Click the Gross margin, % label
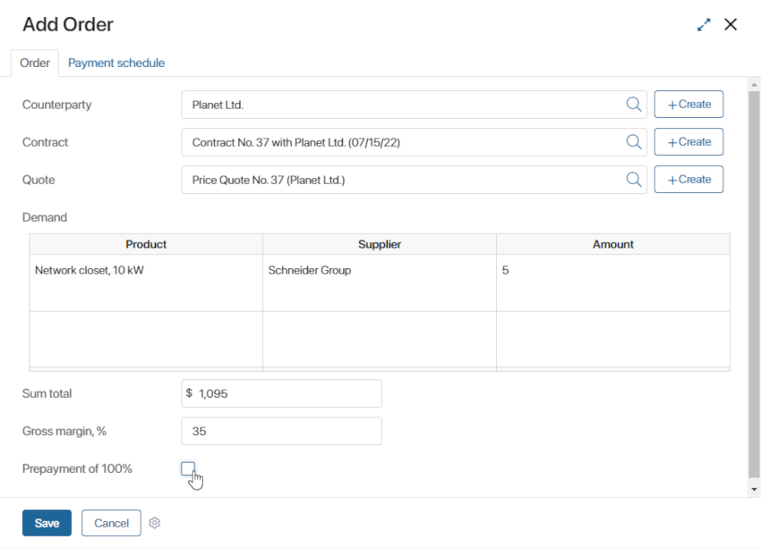 [64, 431]
